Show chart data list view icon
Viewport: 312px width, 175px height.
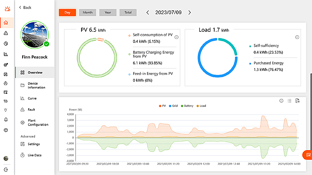pos(289,101)
